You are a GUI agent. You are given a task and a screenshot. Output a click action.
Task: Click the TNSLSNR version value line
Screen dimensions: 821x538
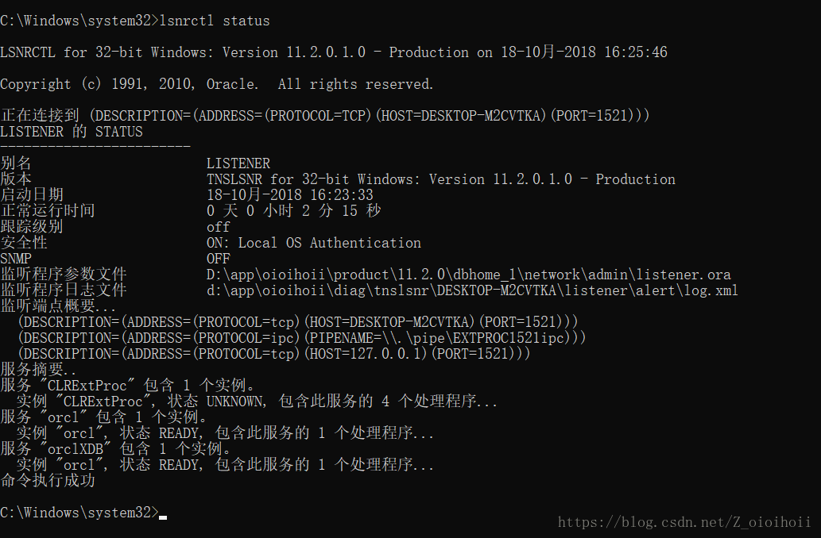[x=441, y=179]
